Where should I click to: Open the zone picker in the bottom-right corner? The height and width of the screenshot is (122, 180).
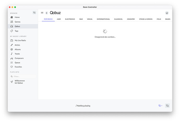[x=167, y=106]
